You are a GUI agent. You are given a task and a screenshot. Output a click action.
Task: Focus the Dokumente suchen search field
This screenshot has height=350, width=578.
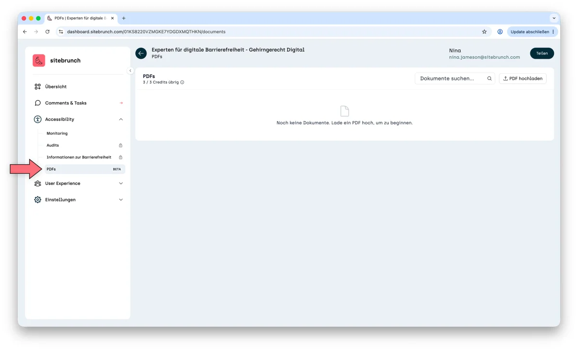pyautogui.click(x=455, y=78)
